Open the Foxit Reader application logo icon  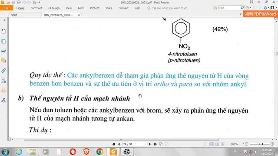pos(3,2)
